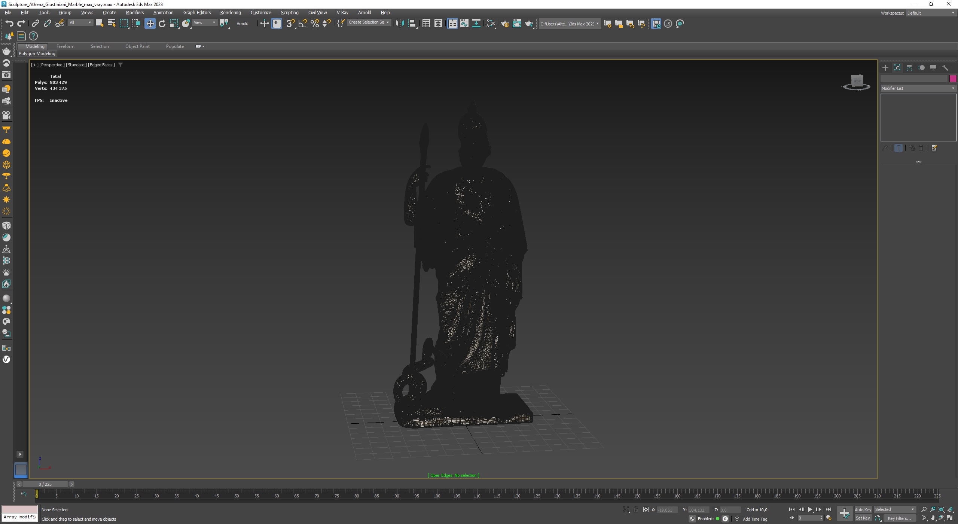Image resolution: width=958 pixels, height=524 pixels.
Task: Click the Render Production teapot icon
Action: [529, 24]
